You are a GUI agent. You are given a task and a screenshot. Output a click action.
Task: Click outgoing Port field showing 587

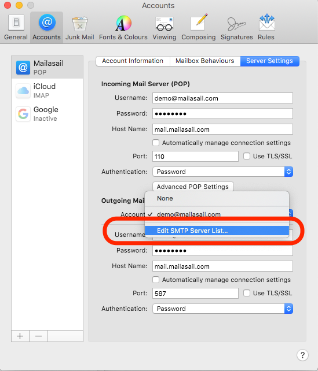195,294
